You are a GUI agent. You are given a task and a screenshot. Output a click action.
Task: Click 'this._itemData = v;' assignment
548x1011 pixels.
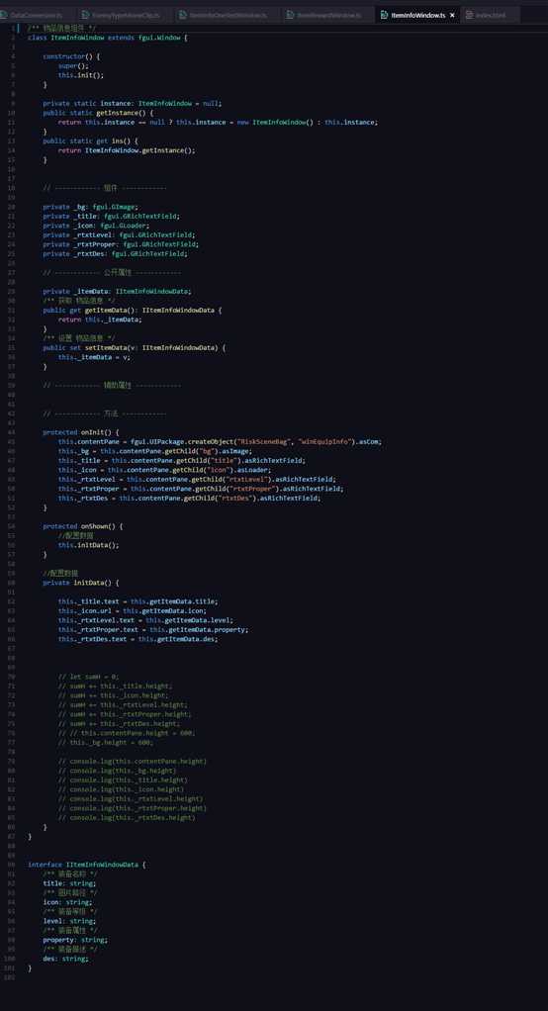click(94, 356)
